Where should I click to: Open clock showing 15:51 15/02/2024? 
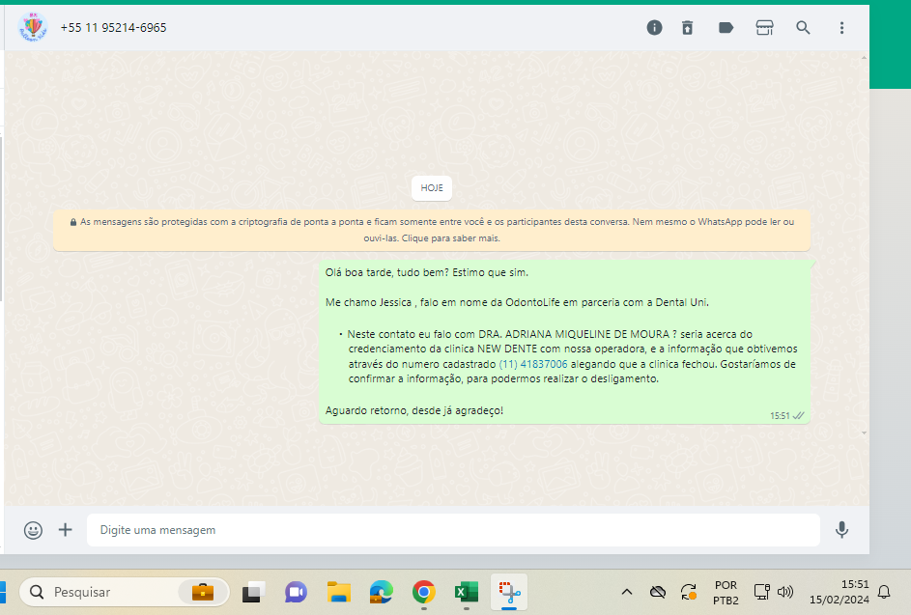839,592
